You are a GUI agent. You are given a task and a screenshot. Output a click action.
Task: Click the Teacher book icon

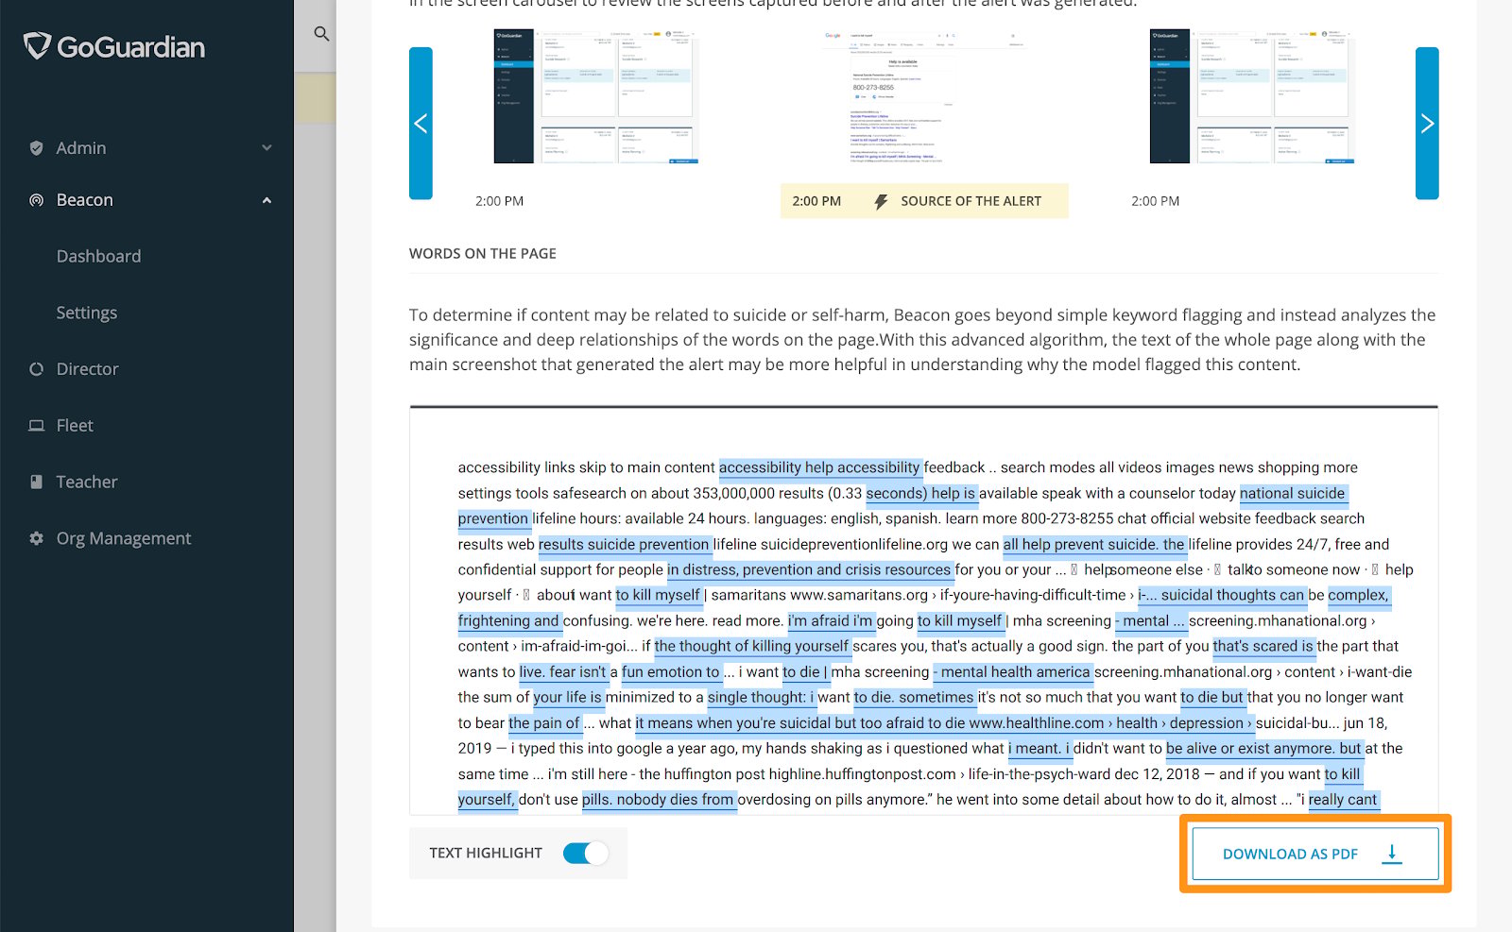click(x=36, y=482)
